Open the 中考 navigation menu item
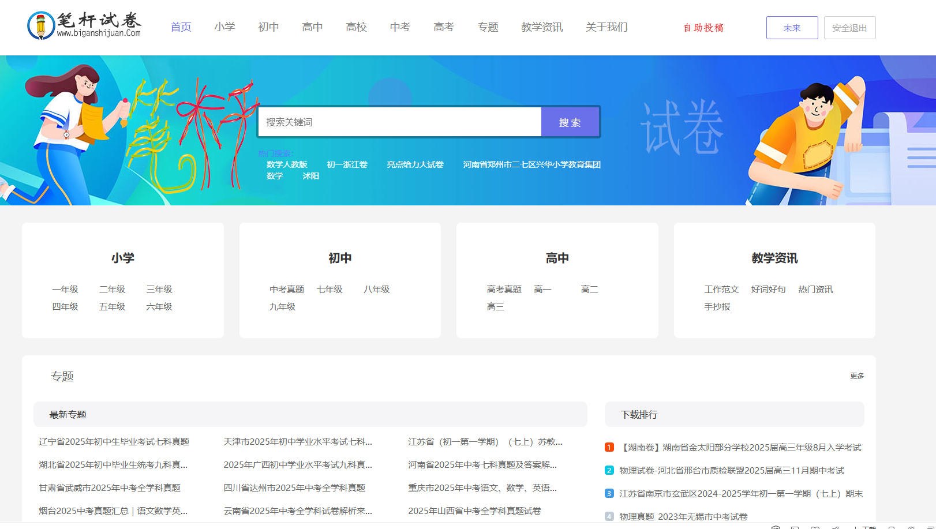Screen dimensions: 936x529 pyautogui.click(x=400, y=27)
